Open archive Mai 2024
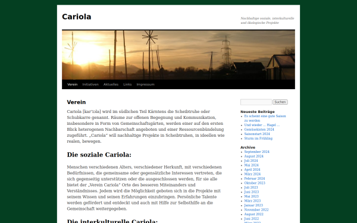This screenshot has height=223, width=357. click(x=251, y=165)
